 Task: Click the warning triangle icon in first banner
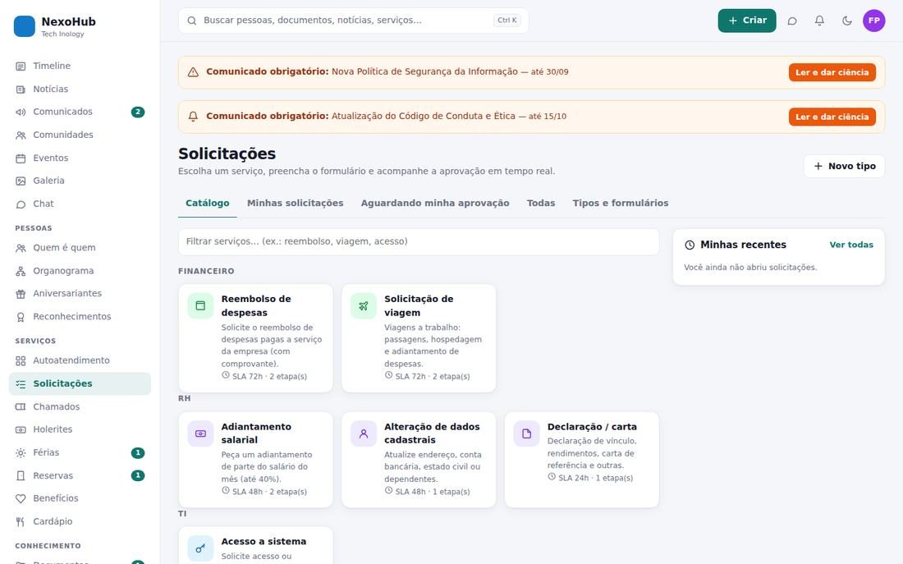click(x=193, y=72)
